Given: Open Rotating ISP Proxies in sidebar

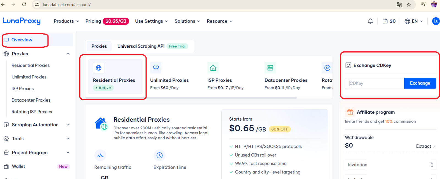Looking at the screenshot, I should coord(32,112).
